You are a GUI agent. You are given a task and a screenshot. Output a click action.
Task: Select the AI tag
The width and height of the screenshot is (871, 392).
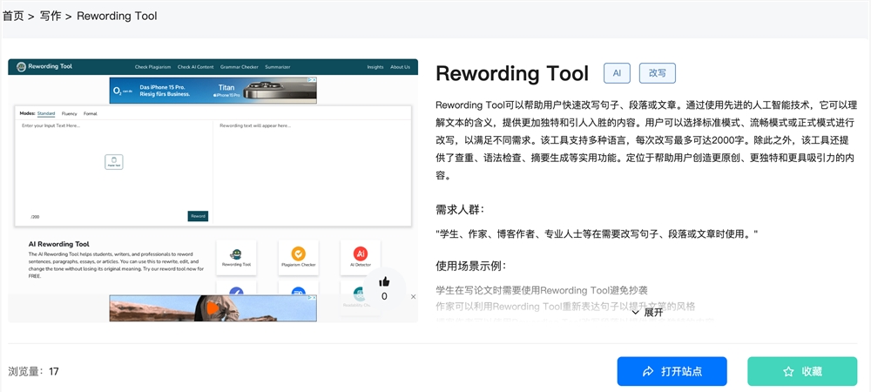coord(618,73)
